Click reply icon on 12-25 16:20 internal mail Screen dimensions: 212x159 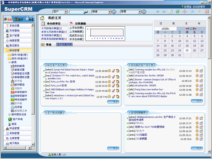coord(197,127)
